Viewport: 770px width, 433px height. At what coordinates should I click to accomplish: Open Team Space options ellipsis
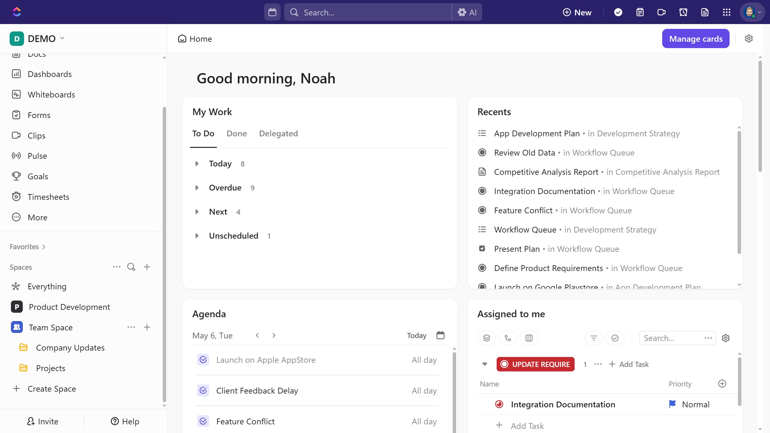(x=131, y=327)
